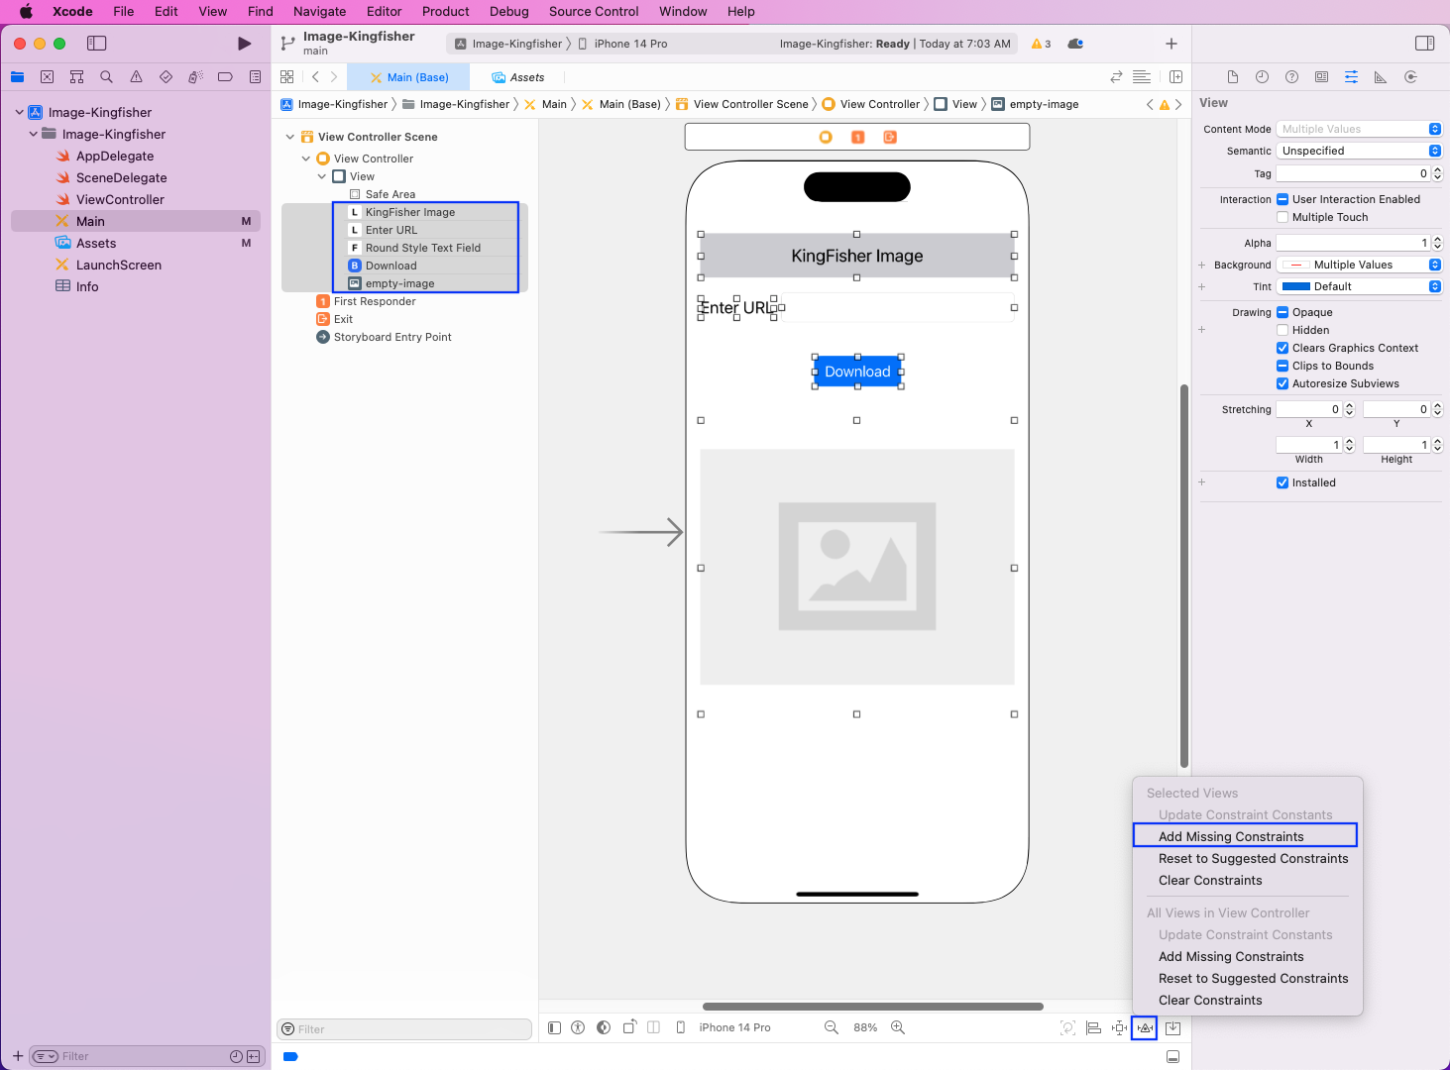Uncheck Autoresize Subviews
Image resolution: width=1450 pixels, height=1070 pixels.
coord(1283,383)
